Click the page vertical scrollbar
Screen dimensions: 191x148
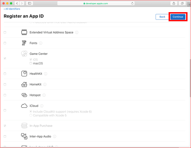pyautogui.click(x=190, y=78)
